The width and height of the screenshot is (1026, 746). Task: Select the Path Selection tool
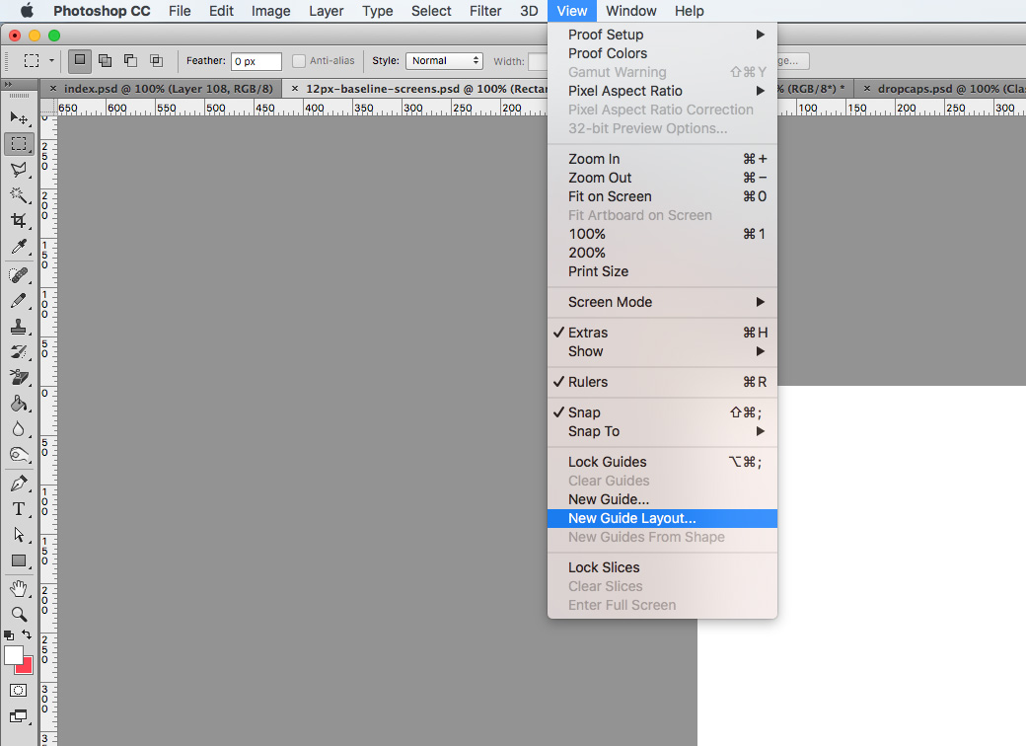19,535
